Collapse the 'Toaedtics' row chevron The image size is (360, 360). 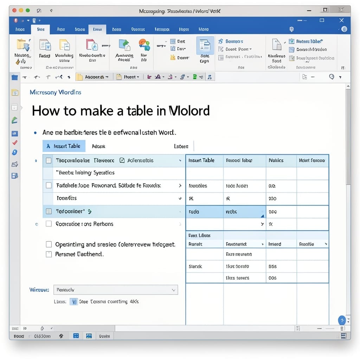click(x=180, y=198)
